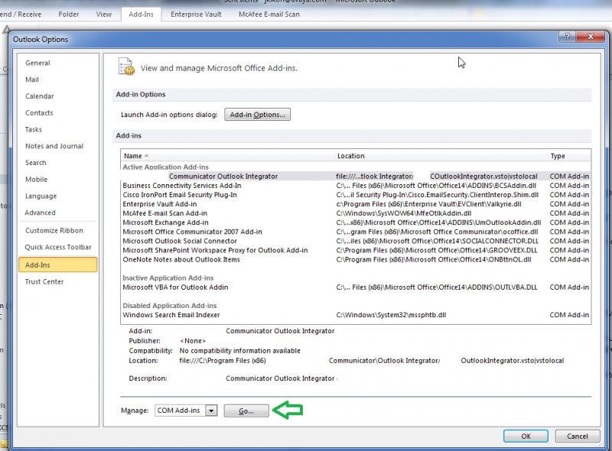Click the Add-ins puzzle piece icon in header

pyautogui.click(x=125, y=67)
